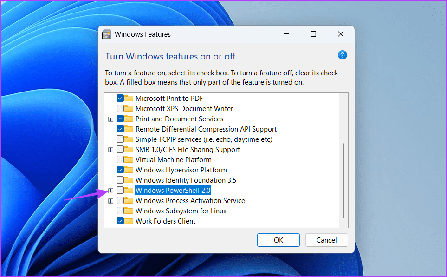Click folder icon of Windows Subsystem for Linux
Screen dimensions: 447x277
click(x=129, y=211)
